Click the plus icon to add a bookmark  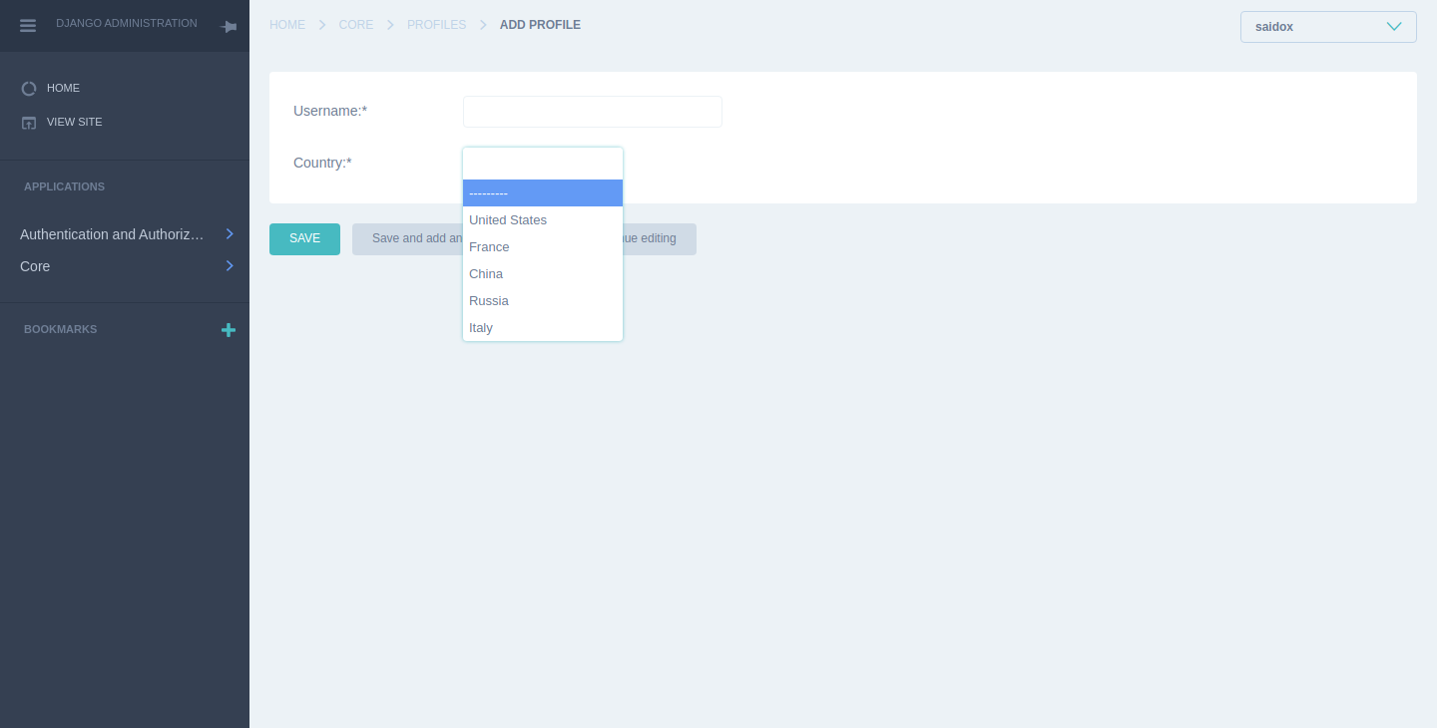coord(229,330)
